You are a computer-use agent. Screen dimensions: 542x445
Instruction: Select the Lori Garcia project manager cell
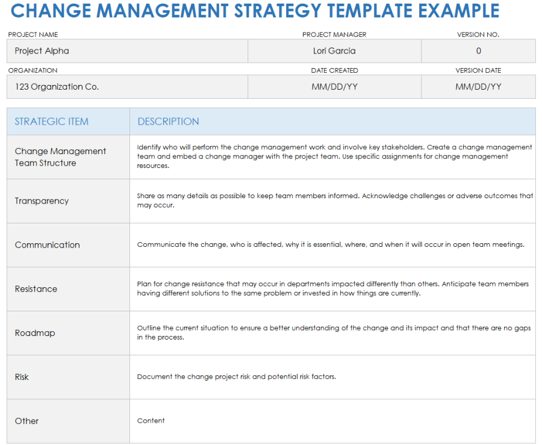[334, 51]
